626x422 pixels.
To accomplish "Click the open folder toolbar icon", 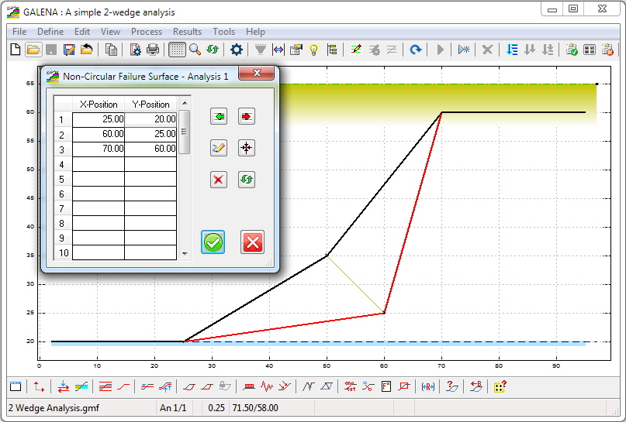I will point(33,50).
